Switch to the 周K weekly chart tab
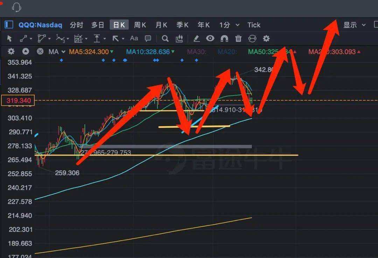The image size is (378, 258). [140, 25]
